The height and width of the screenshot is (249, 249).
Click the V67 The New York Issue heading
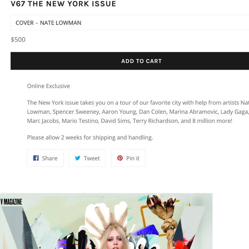point(64,4)
